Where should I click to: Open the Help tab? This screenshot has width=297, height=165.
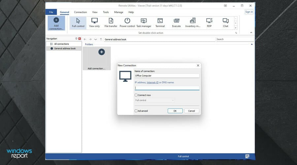131,12
